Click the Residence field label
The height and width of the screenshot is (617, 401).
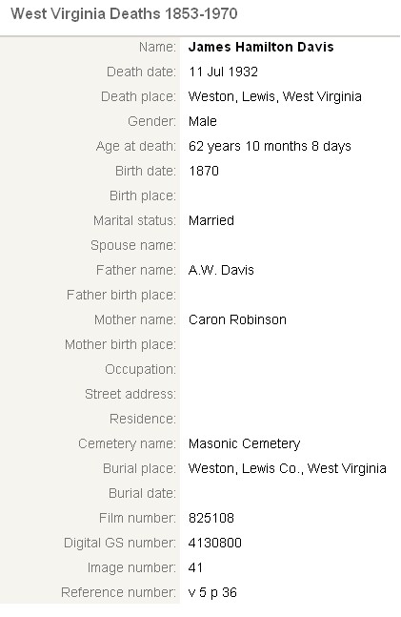143,419
